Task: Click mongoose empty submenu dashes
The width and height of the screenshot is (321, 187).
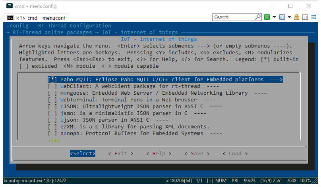Action: tap(261, 93)
